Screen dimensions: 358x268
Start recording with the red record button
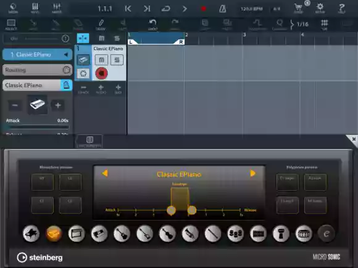[x=204, y=9]
